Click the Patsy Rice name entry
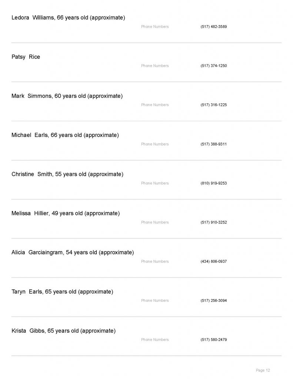Screen dimensions: 293x379 (x=26, y=57)
